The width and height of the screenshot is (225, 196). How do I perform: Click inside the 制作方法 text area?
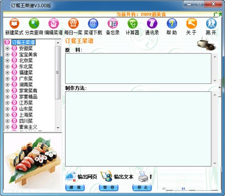click(138, 129)
